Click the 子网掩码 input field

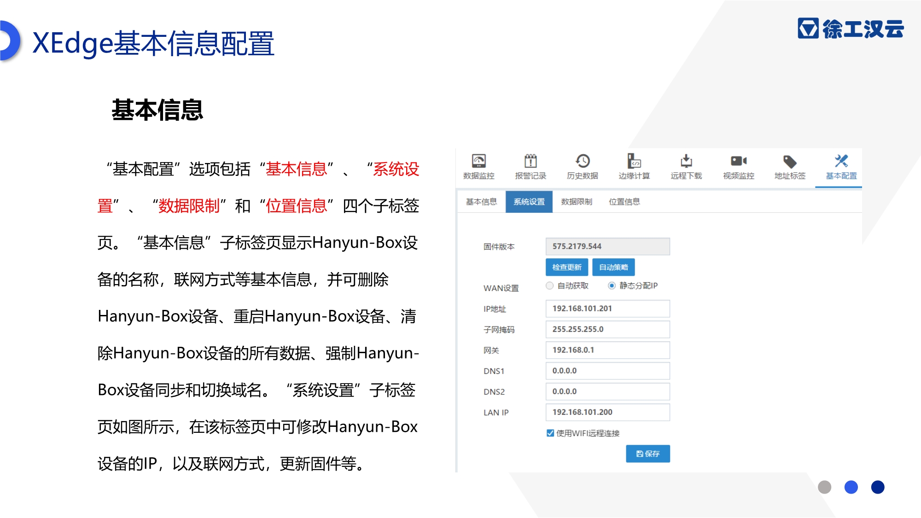coord(608,329)
